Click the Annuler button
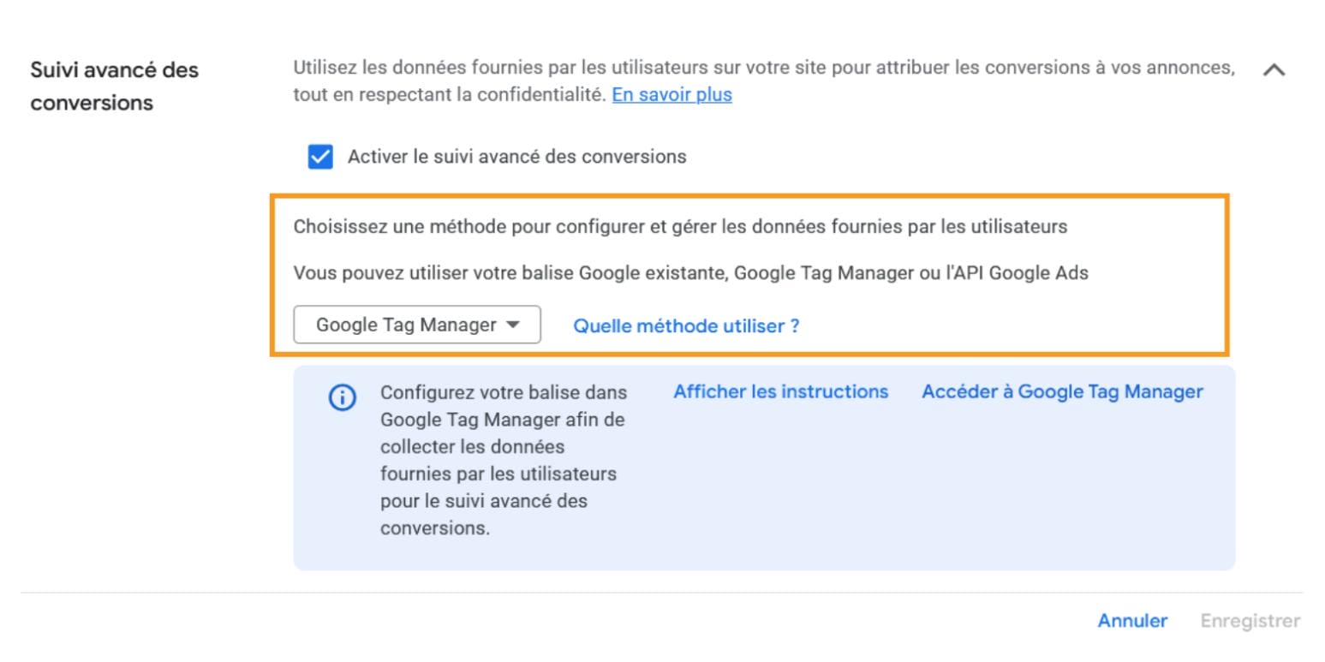Screen dimensions: 1325x662 click(x=1132, y=621)
